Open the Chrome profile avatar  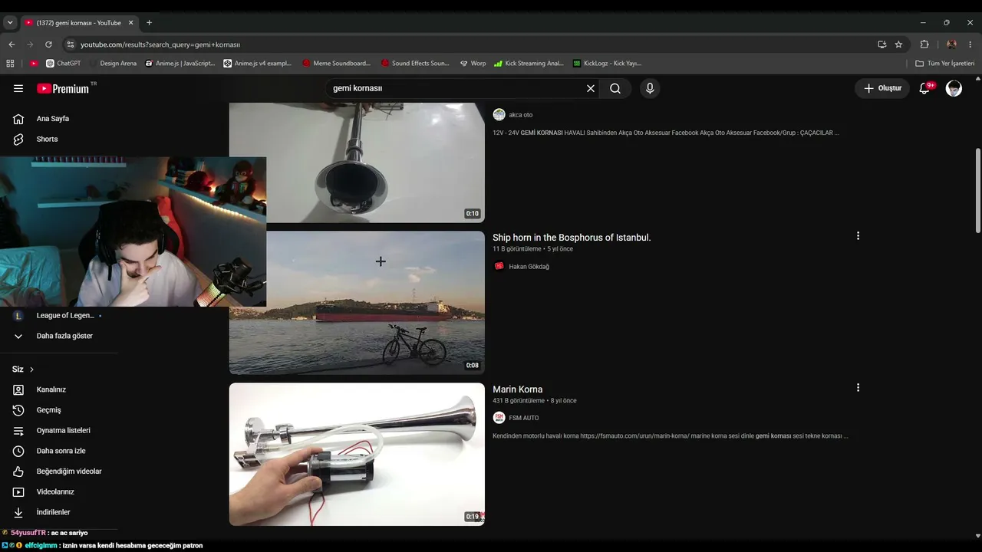[x=951, y=44]
